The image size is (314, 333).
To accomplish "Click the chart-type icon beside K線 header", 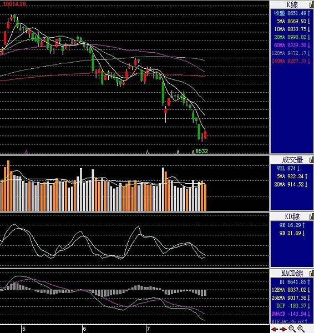I will pyautogui.click(x=311, y=4).
